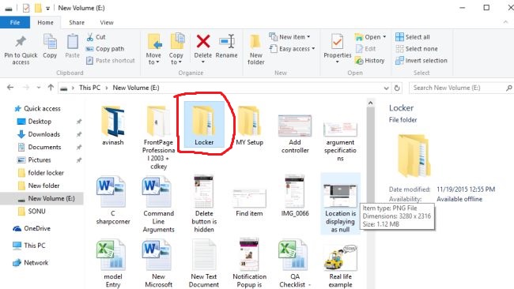Image resolution: width=514 pixels, height=289 pixels.
Task: Select Real life example image
Action: click(340, 266)
